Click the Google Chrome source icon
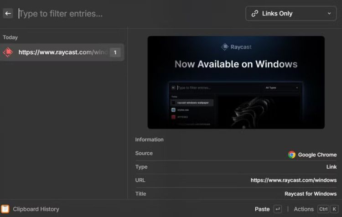The width and height of the screenshot is (342, 217). (292, 155)
